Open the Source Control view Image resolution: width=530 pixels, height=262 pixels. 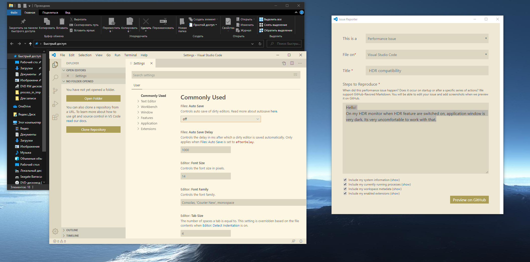tap(55, 91)
